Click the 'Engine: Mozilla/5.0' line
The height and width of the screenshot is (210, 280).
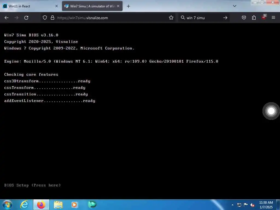click(111, 61)
